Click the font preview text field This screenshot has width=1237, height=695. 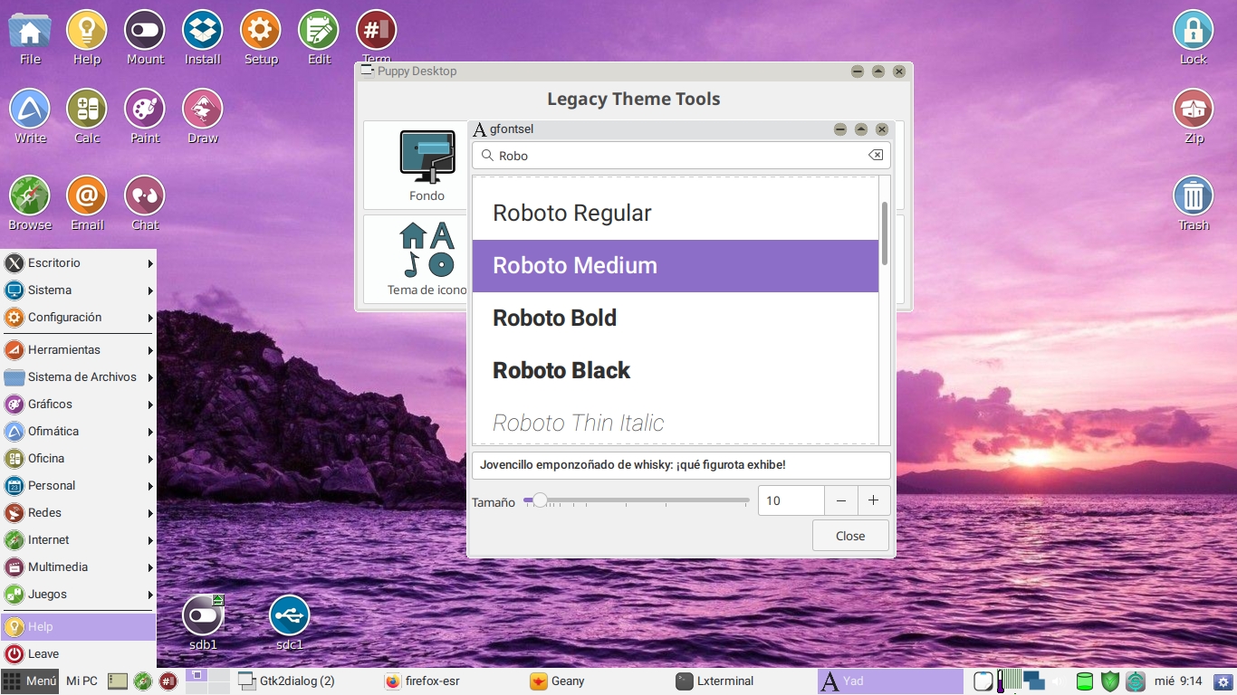tap(681, 465)
